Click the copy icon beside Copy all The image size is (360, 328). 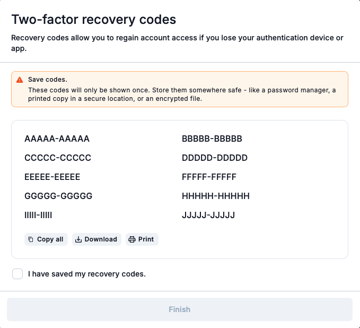[x=31, y=239]
